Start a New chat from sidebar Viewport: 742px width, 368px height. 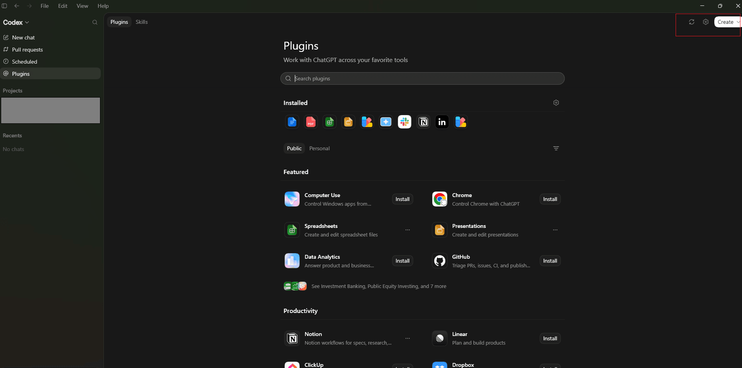[x=50, y=37]
